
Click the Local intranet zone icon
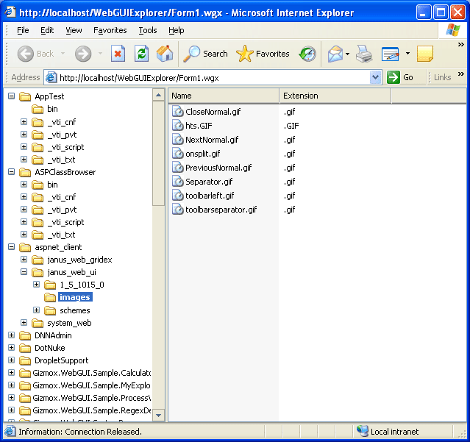363,432
